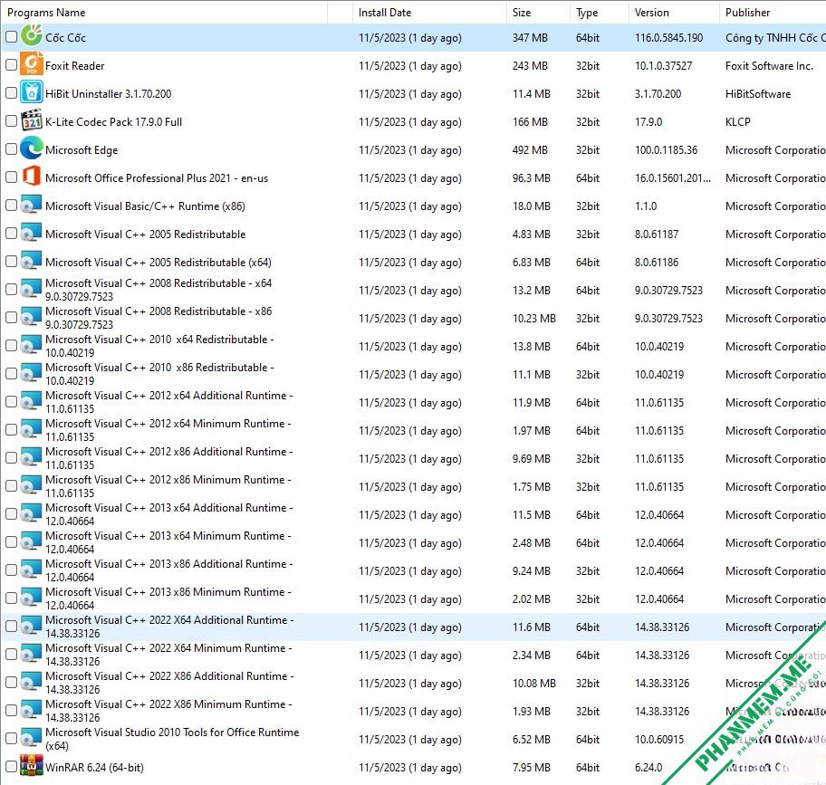Click icon of Visual Basic/C++ Runtime (x86)

click(x=32, y=205)
